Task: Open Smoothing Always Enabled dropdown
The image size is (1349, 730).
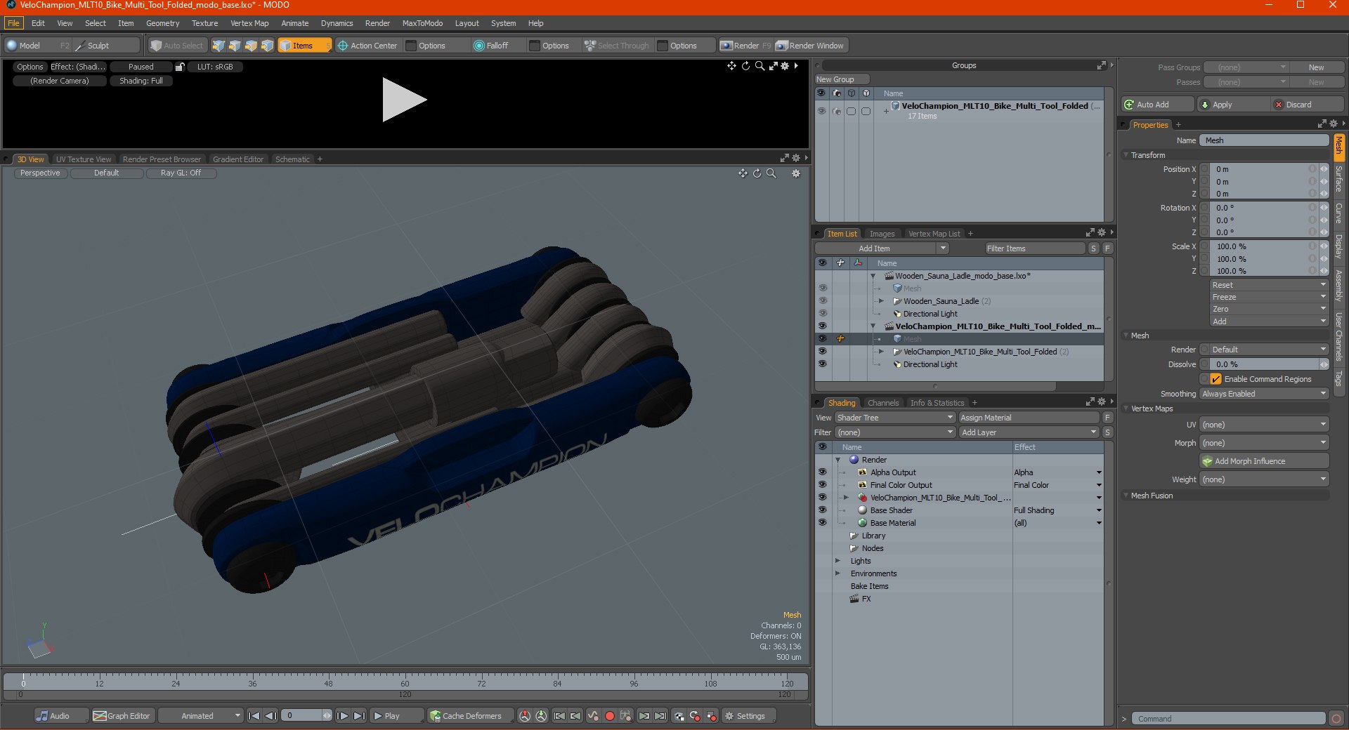Action: pos(1264,394)
